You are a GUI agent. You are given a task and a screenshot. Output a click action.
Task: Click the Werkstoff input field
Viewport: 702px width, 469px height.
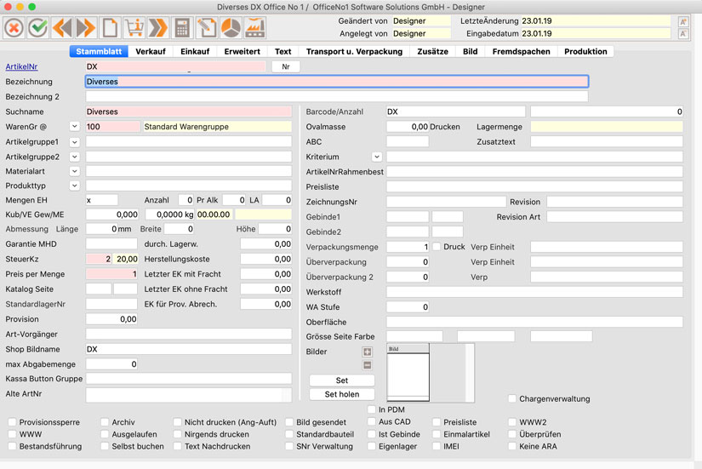[534, 292]
